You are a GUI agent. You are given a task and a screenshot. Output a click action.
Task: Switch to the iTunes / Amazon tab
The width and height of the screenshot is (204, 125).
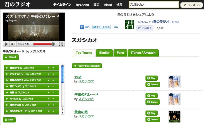143,53
